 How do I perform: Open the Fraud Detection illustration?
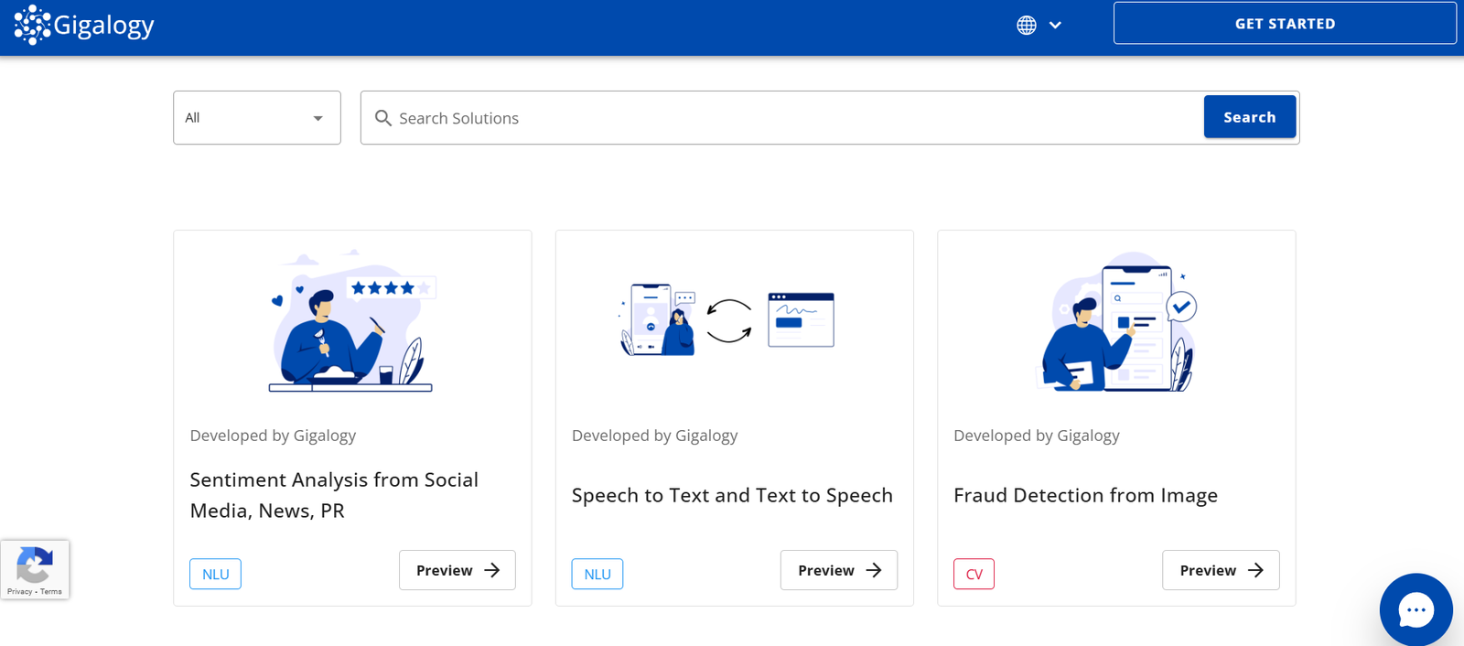click(1117, 322)
